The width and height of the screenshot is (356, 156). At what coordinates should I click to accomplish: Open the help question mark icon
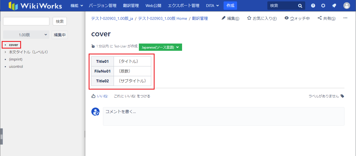pyautogui.click(x=313, y=6)
